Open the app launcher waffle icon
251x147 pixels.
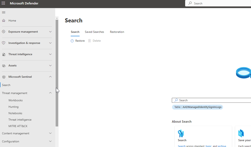[3, 3]
